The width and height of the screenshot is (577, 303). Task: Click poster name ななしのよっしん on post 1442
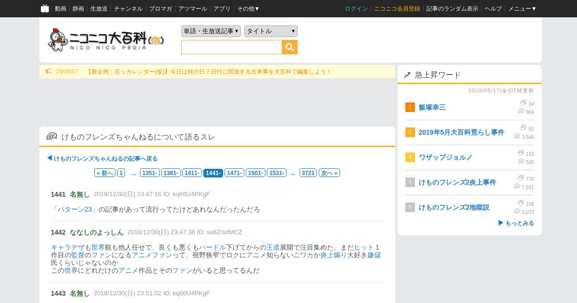[97, 232]
